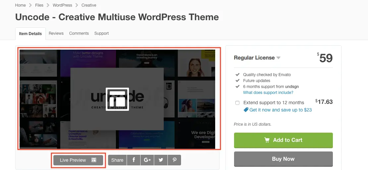Image resolution: width=368 pixels, height=170 pixels.
Task: Add the theme to cart
Action: click(x=283, y=140)
